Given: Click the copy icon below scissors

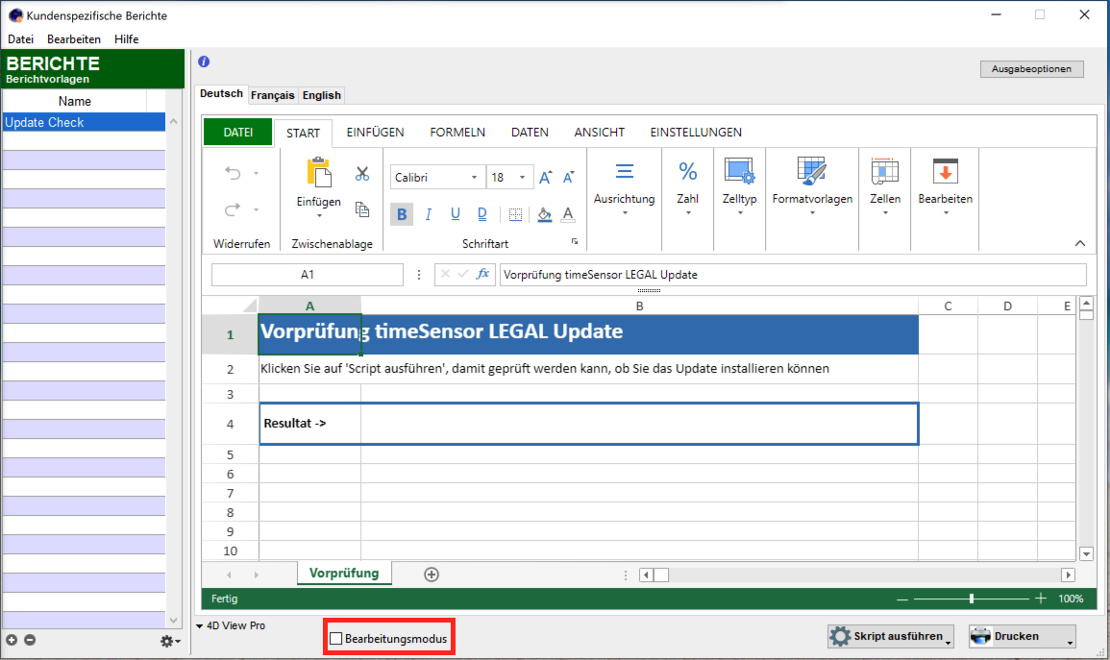Looking at the screenshot, I should (362, 209).
